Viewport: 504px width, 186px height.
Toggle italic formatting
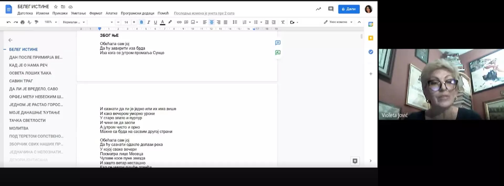point(149,22)
